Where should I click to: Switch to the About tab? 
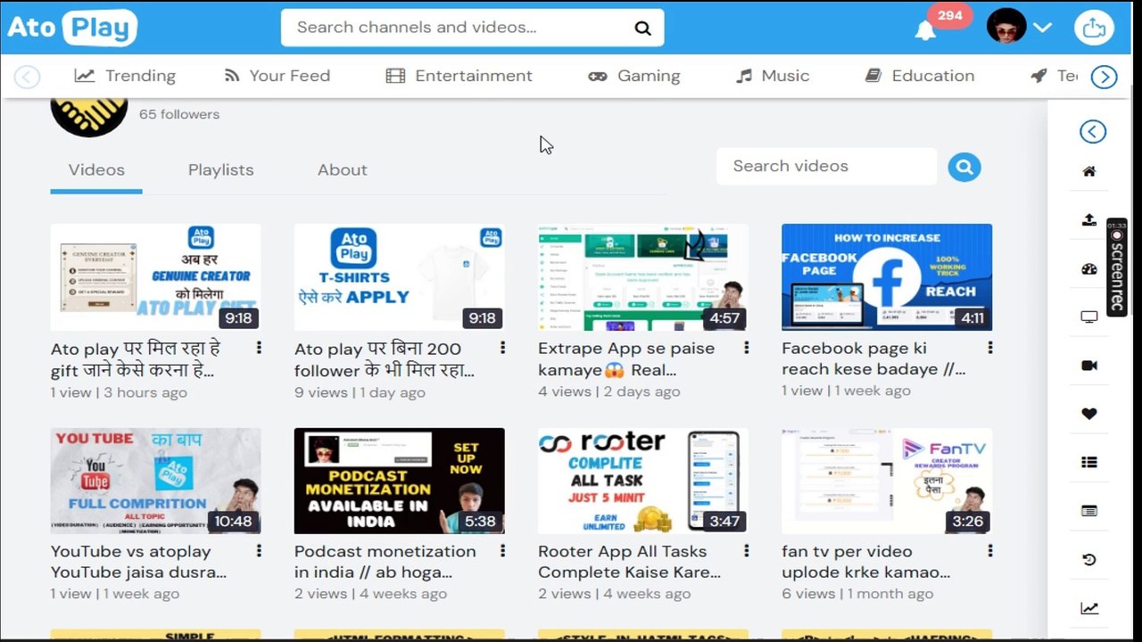point(342,169)
